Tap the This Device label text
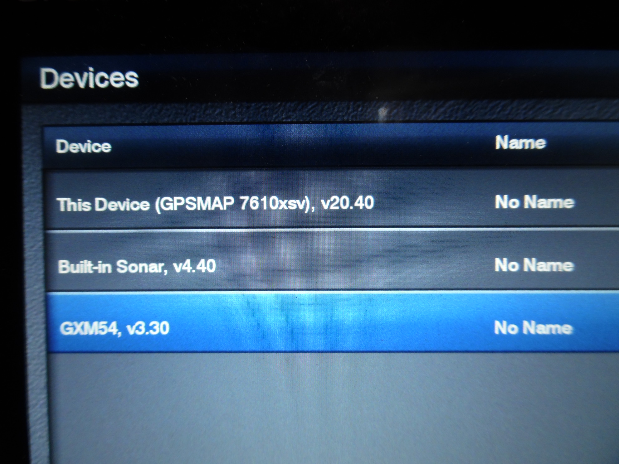The width and height of the screenshot is (619, 464). (104, 205)
